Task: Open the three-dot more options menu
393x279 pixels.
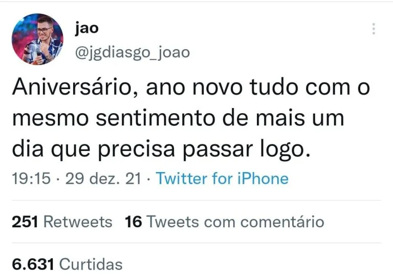Action: coord(374,29)
